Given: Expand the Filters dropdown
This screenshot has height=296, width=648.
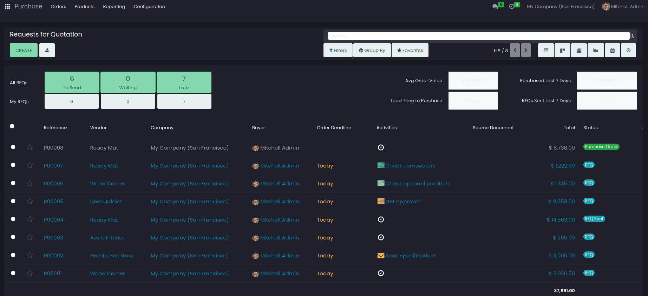Looking at the screenshot, I should pyautogui.click(x=338, y=50).
